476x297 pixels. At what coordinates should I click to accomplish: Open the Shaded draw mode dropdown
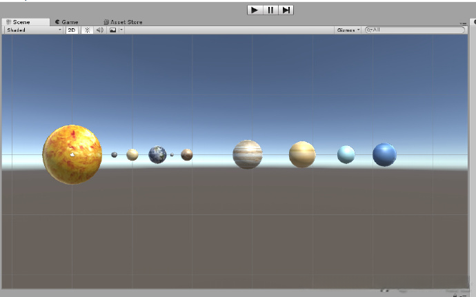point(34,30)
